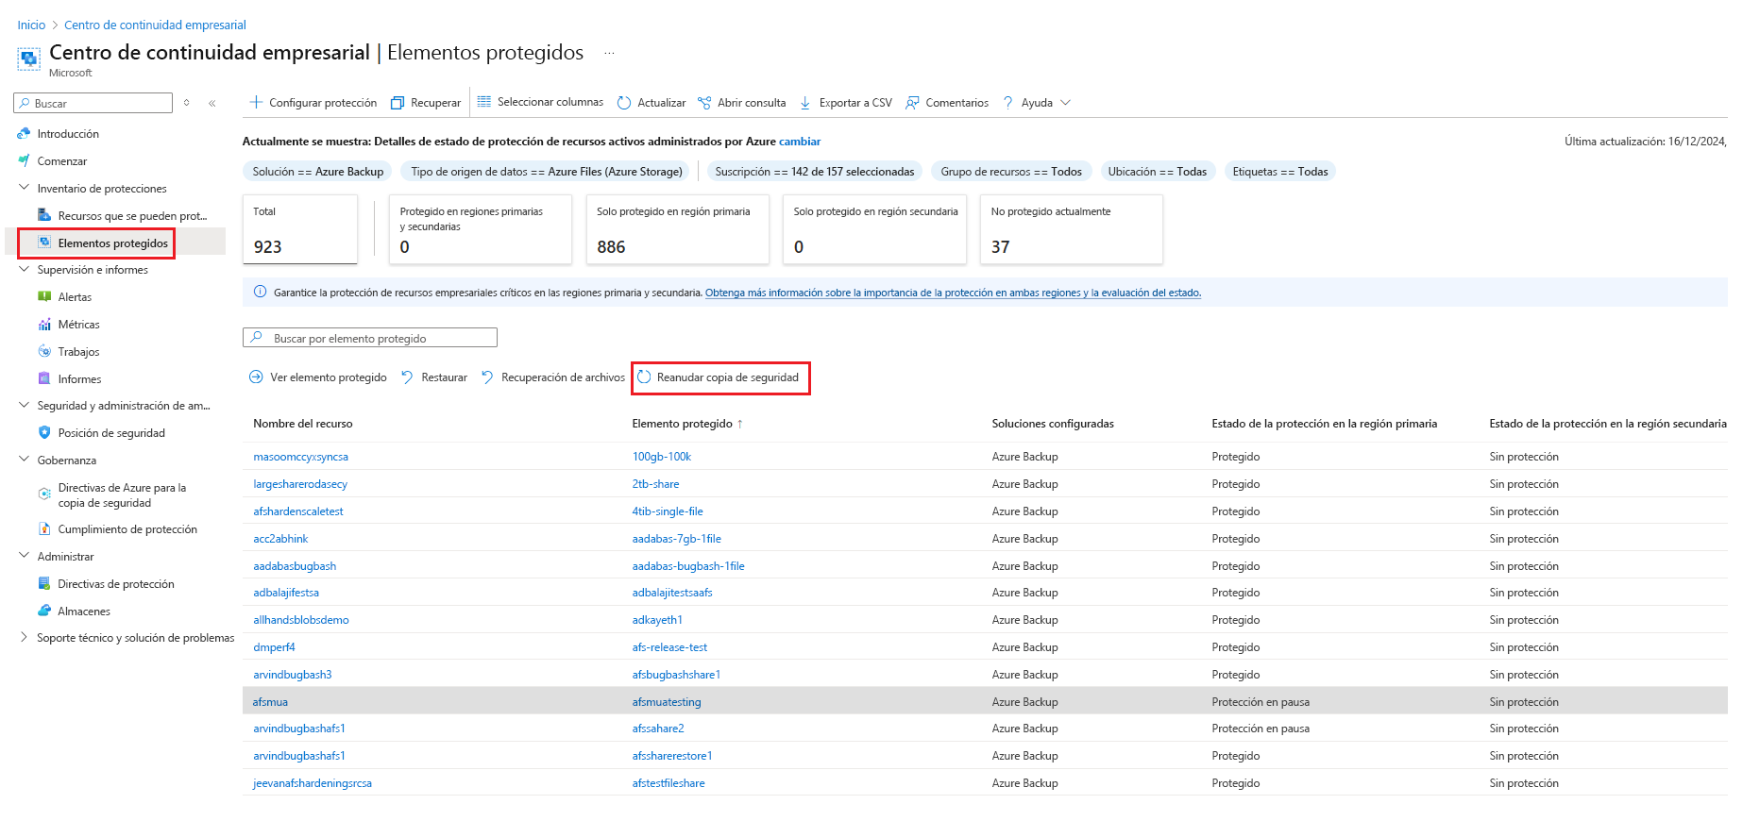
Task: Open the Etiquetas == Todas filter
Action: [1280, 172]
